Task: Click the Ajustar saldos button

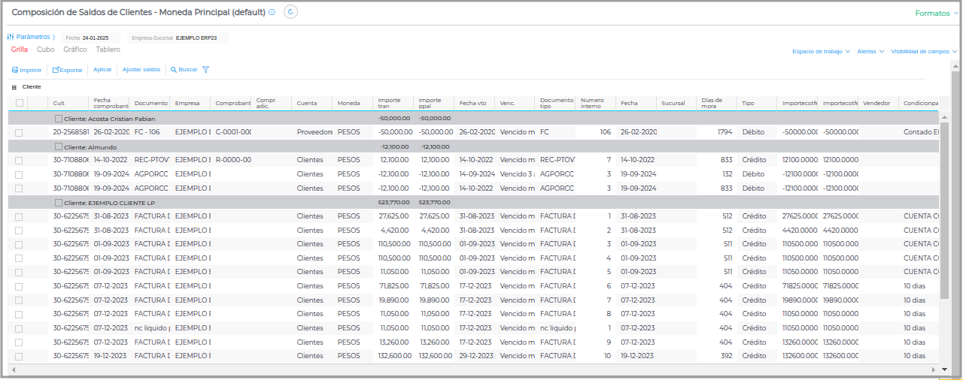Action: coord(141,70)
